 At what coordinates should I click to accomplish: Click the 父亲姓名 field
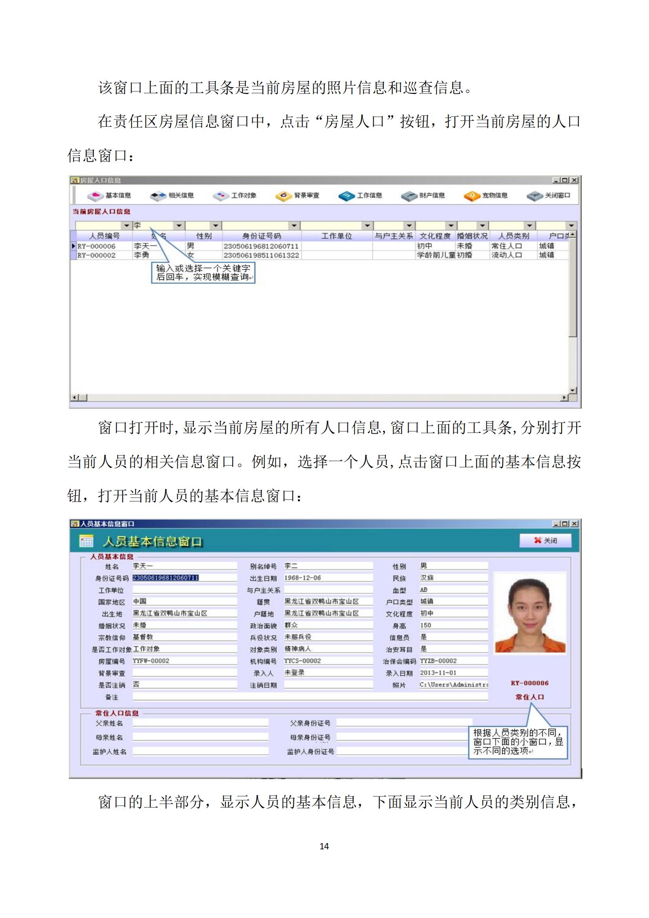coord(200,723)
